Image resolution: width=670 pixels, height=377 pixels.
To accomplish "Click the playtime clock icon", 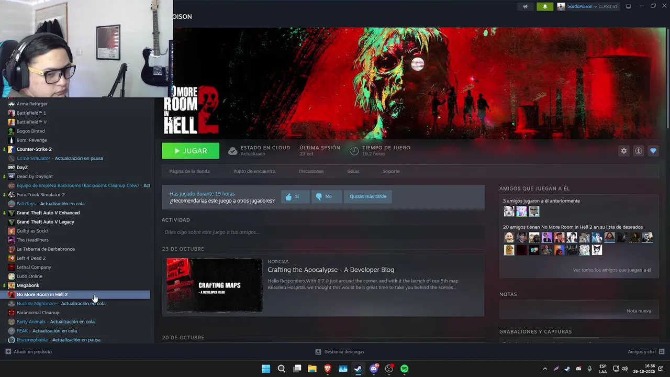I will 354,151.
